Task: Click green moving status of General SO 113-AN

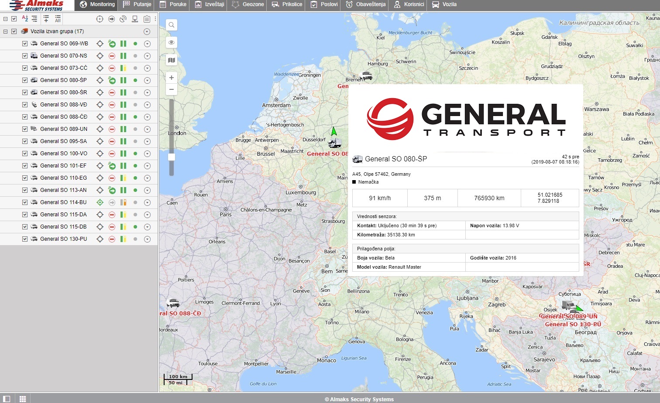Action: [112, 190]
